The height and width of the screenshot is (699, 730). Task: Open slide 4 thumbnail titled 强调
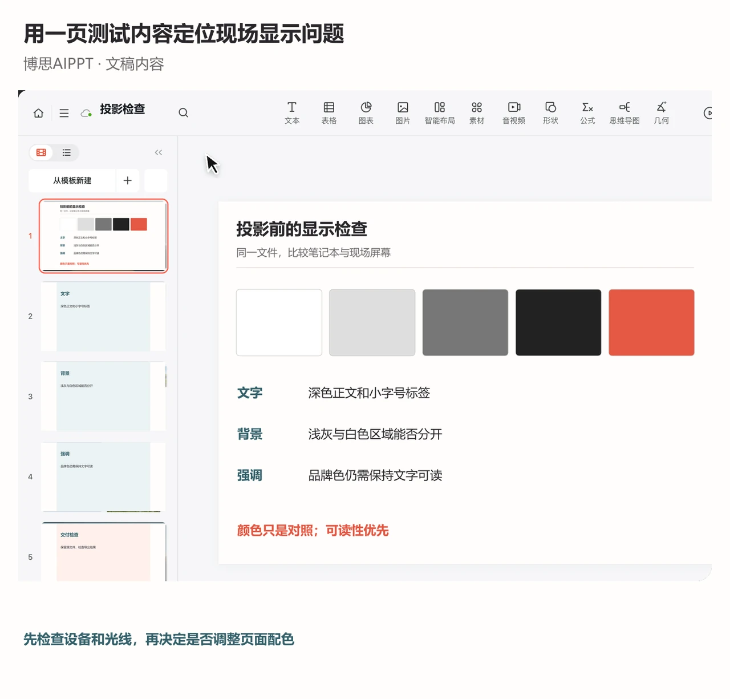[103, 477]
